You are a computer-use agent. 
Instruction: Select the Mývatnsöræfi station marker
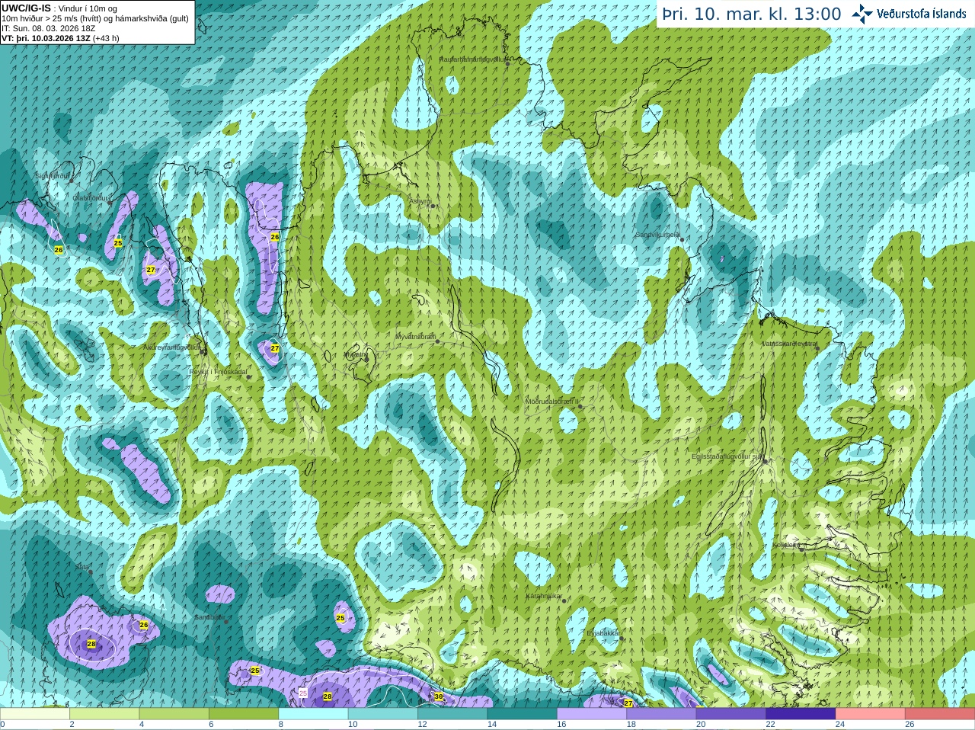pyautogui.click(x=437, y=341)
